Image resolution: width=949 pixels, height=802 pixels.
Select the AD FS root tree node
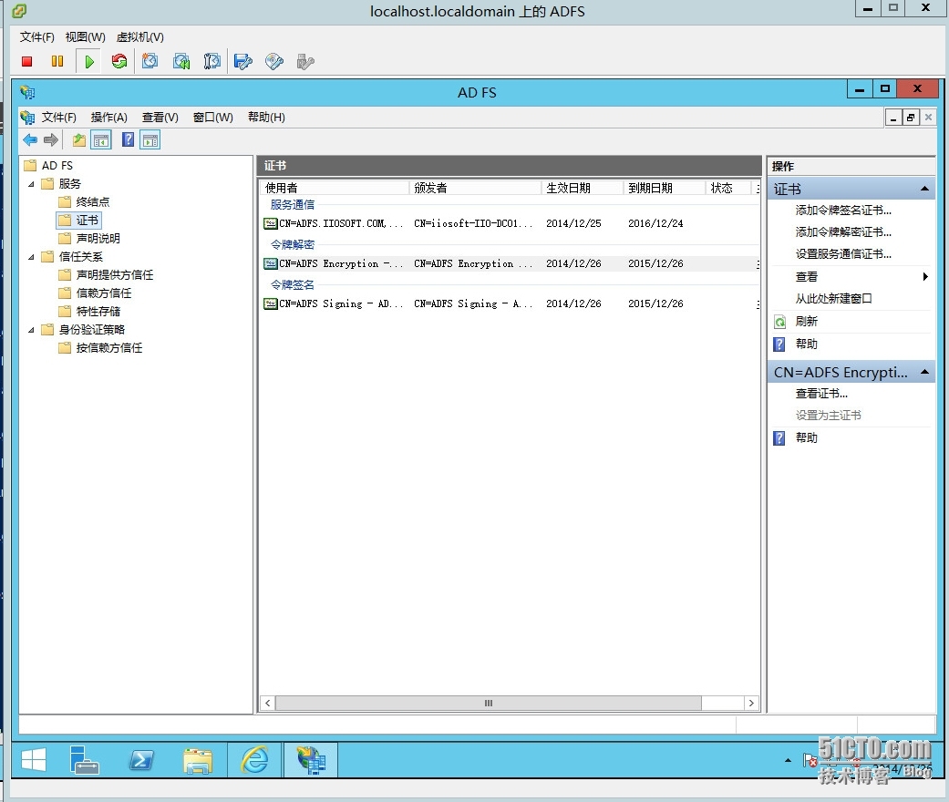57,165
